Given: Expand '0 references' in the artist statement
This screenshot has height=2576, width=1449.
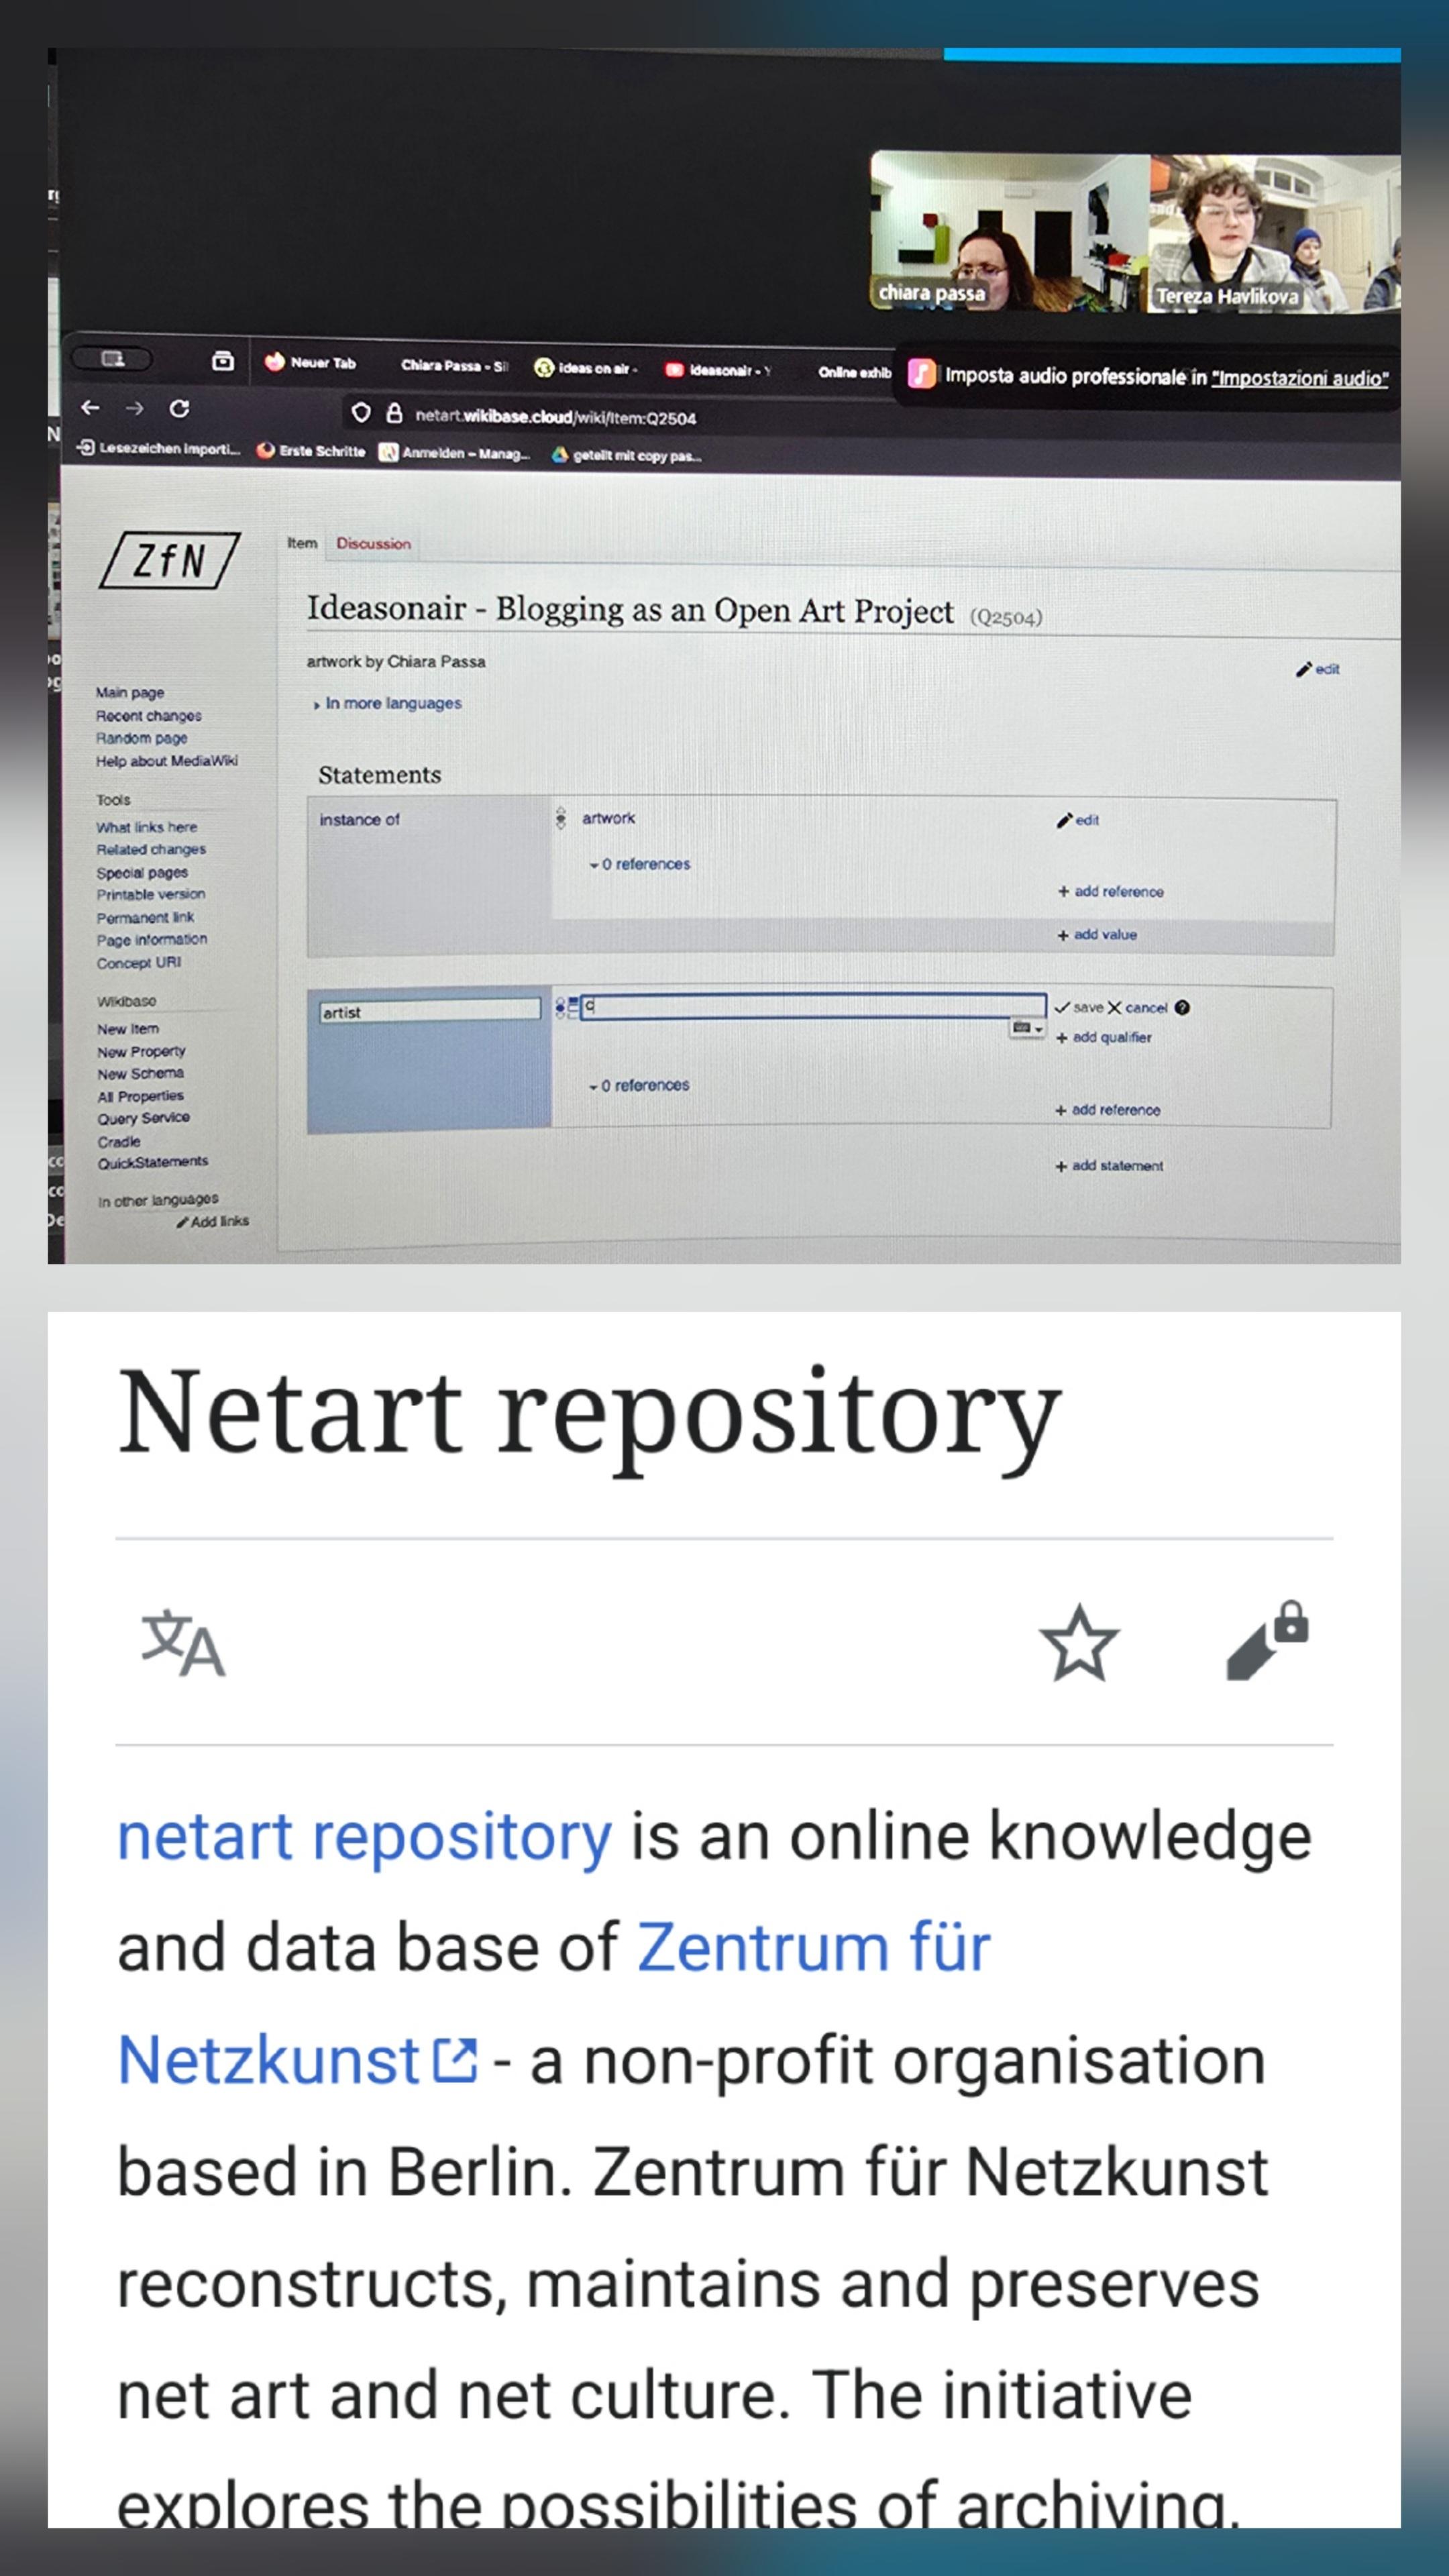Looking at the screenshot, I should pyautogui.click(x=639, y=1085).
